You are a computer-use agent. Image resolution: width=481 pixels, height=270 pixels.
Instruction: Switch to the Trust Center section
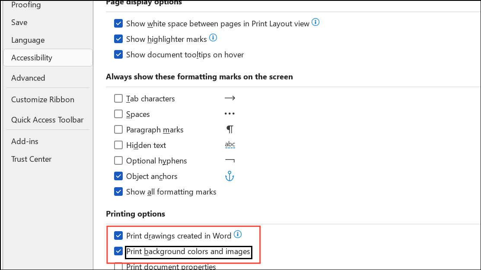[31, 159]
